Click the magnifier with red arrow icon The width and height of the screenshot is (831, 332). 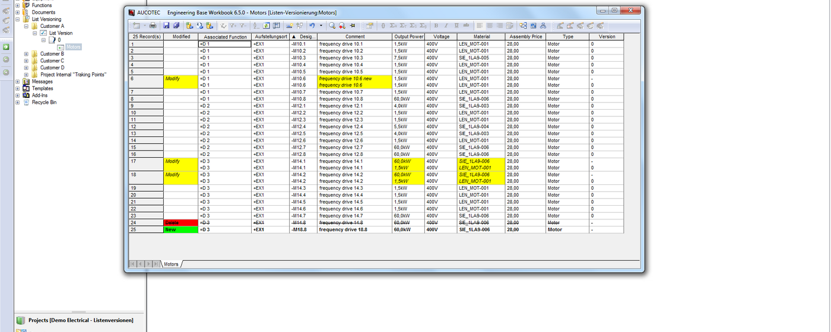(342, 25)
